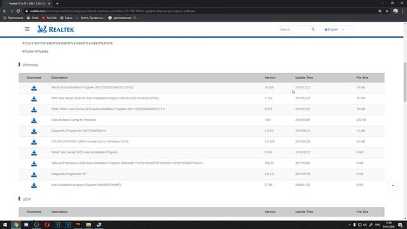Open a new browser tab
The image size is (407, 229).
[57, 4]
